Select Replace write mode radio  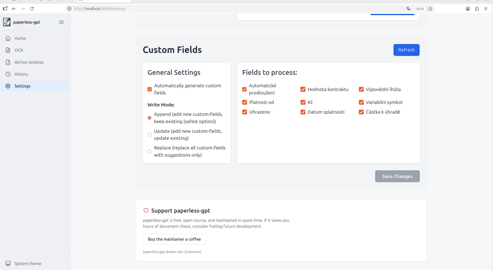pyautogui.click(x=150, y=151)
